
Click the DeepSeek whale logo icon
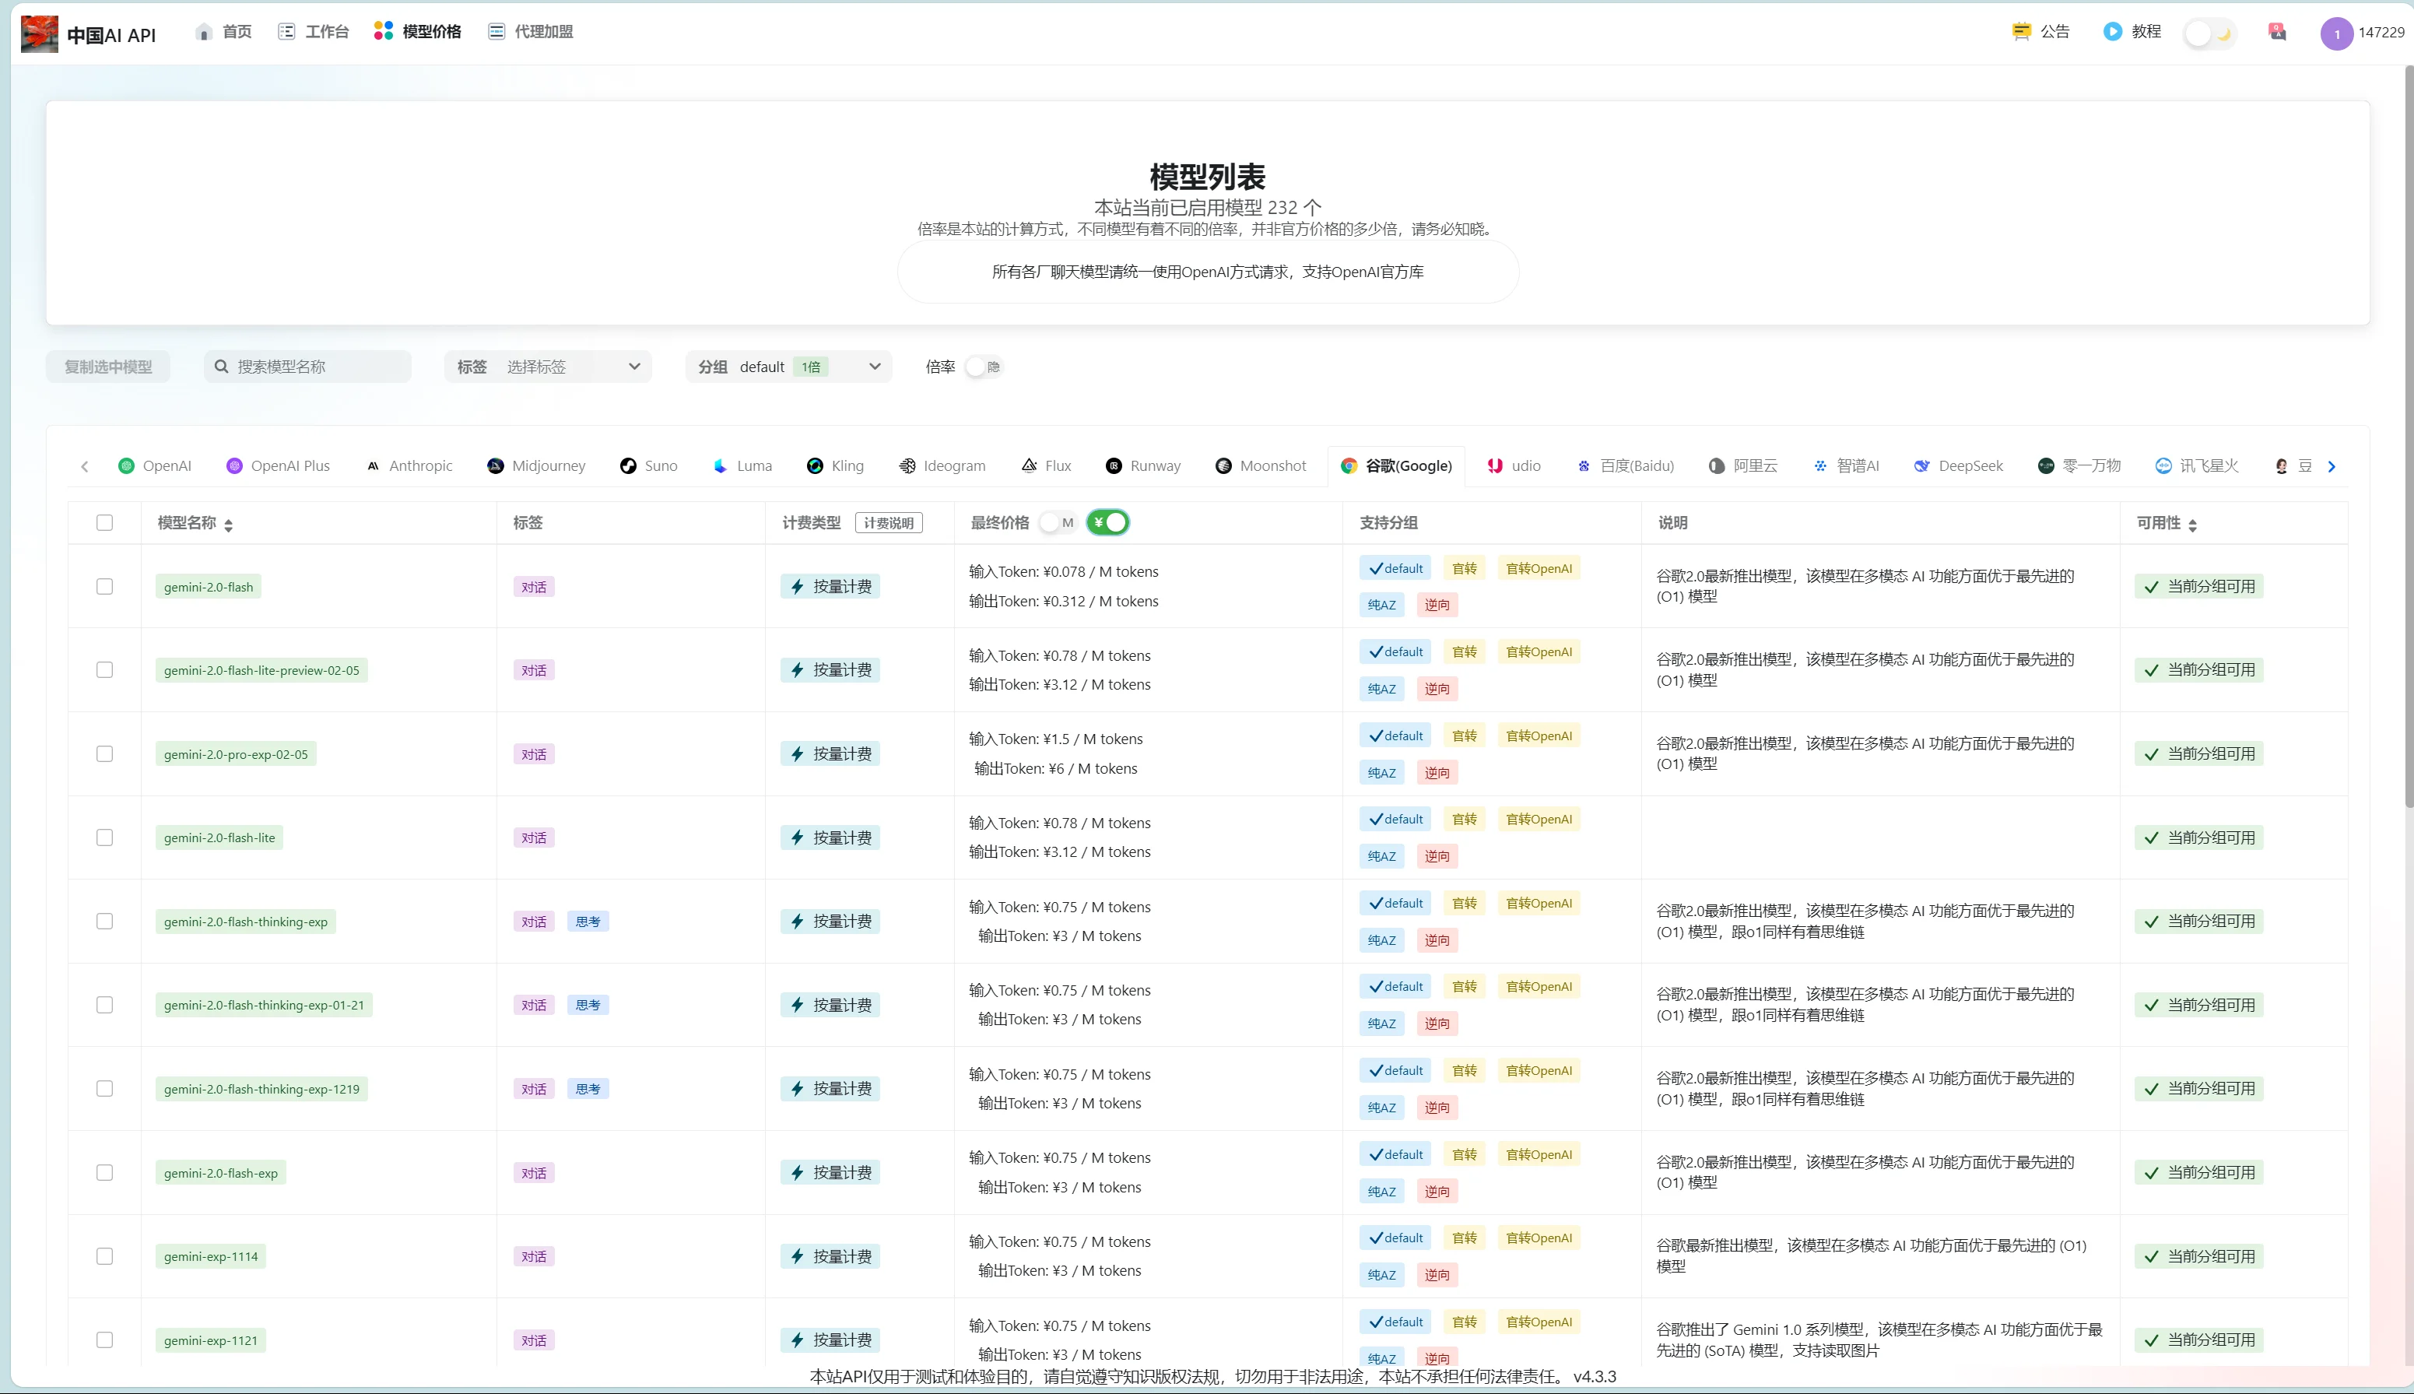click(x=1922, y=466)
